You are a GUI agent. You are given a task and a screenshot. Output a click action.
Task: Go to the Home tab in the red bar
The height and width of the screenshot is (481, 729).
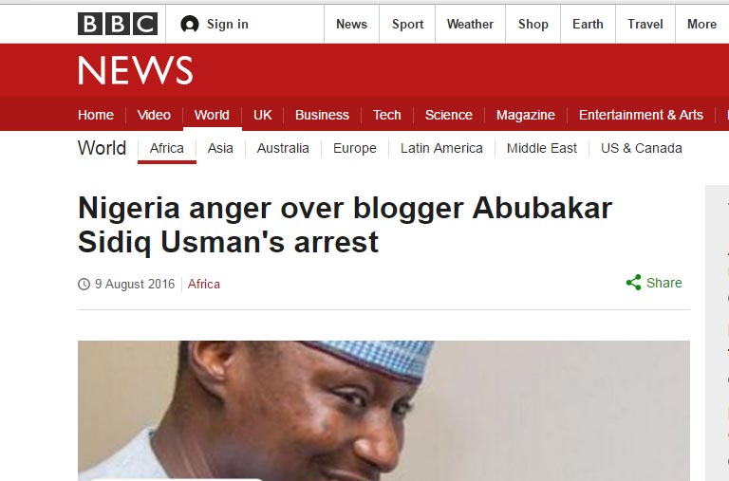click(x=96, y=115)
